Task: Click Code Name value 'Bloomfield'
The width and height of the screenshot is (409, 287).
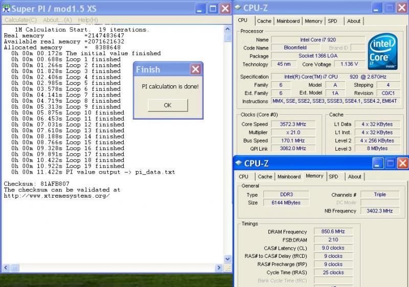Action: [296, 47]
